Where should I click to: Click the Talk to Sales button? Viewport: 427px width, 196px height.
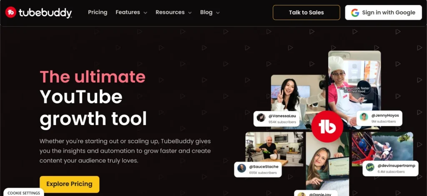point(306,13)
